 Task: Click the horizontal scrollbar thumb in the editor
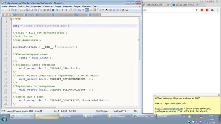tap(30, 107)
